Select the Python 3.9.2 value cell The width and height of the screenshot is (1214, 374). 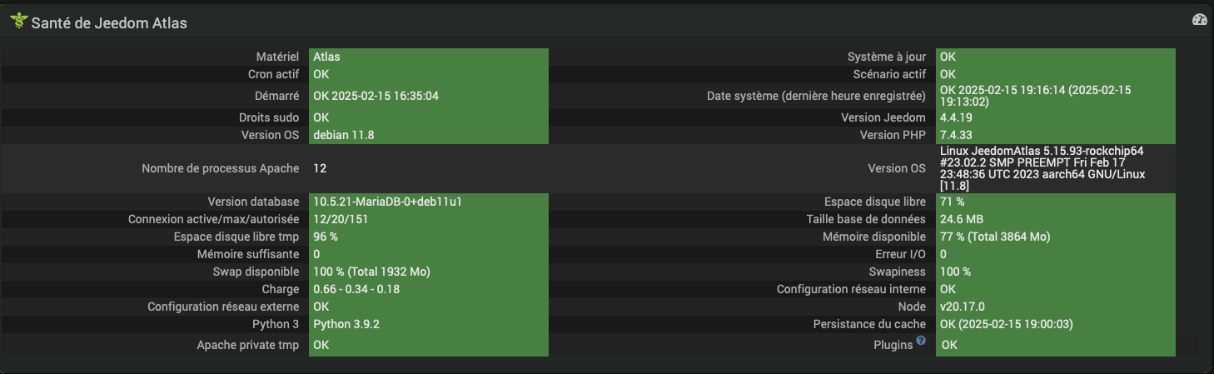click(429, 324)
